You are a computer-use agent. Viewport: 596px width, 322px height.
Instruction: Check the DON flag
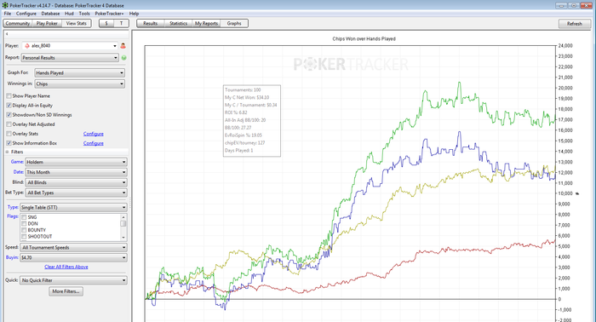(x=24, y=223)
